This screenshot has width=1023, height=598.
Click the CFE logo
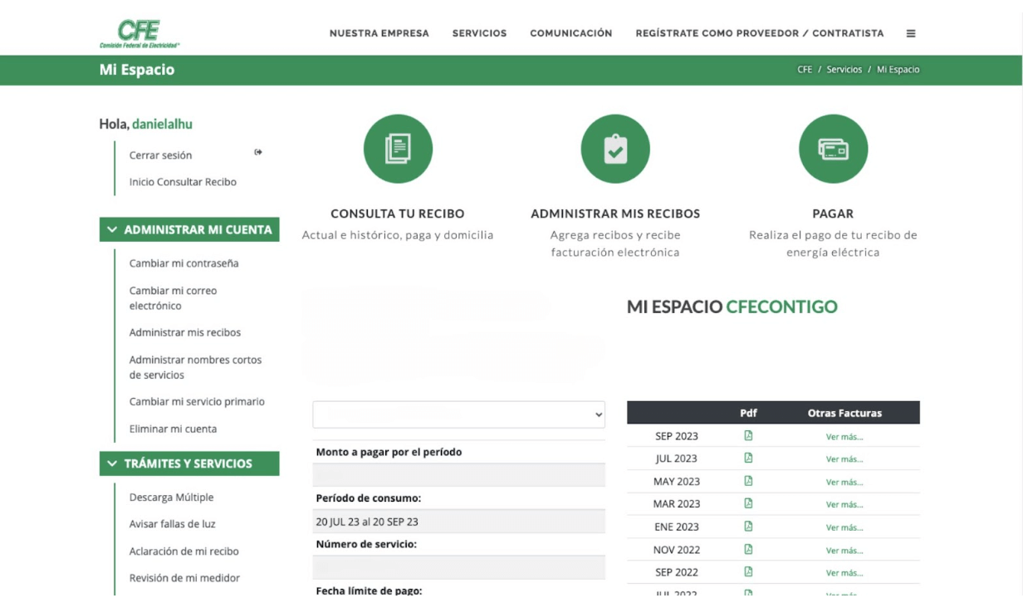[x=139, y=32]
